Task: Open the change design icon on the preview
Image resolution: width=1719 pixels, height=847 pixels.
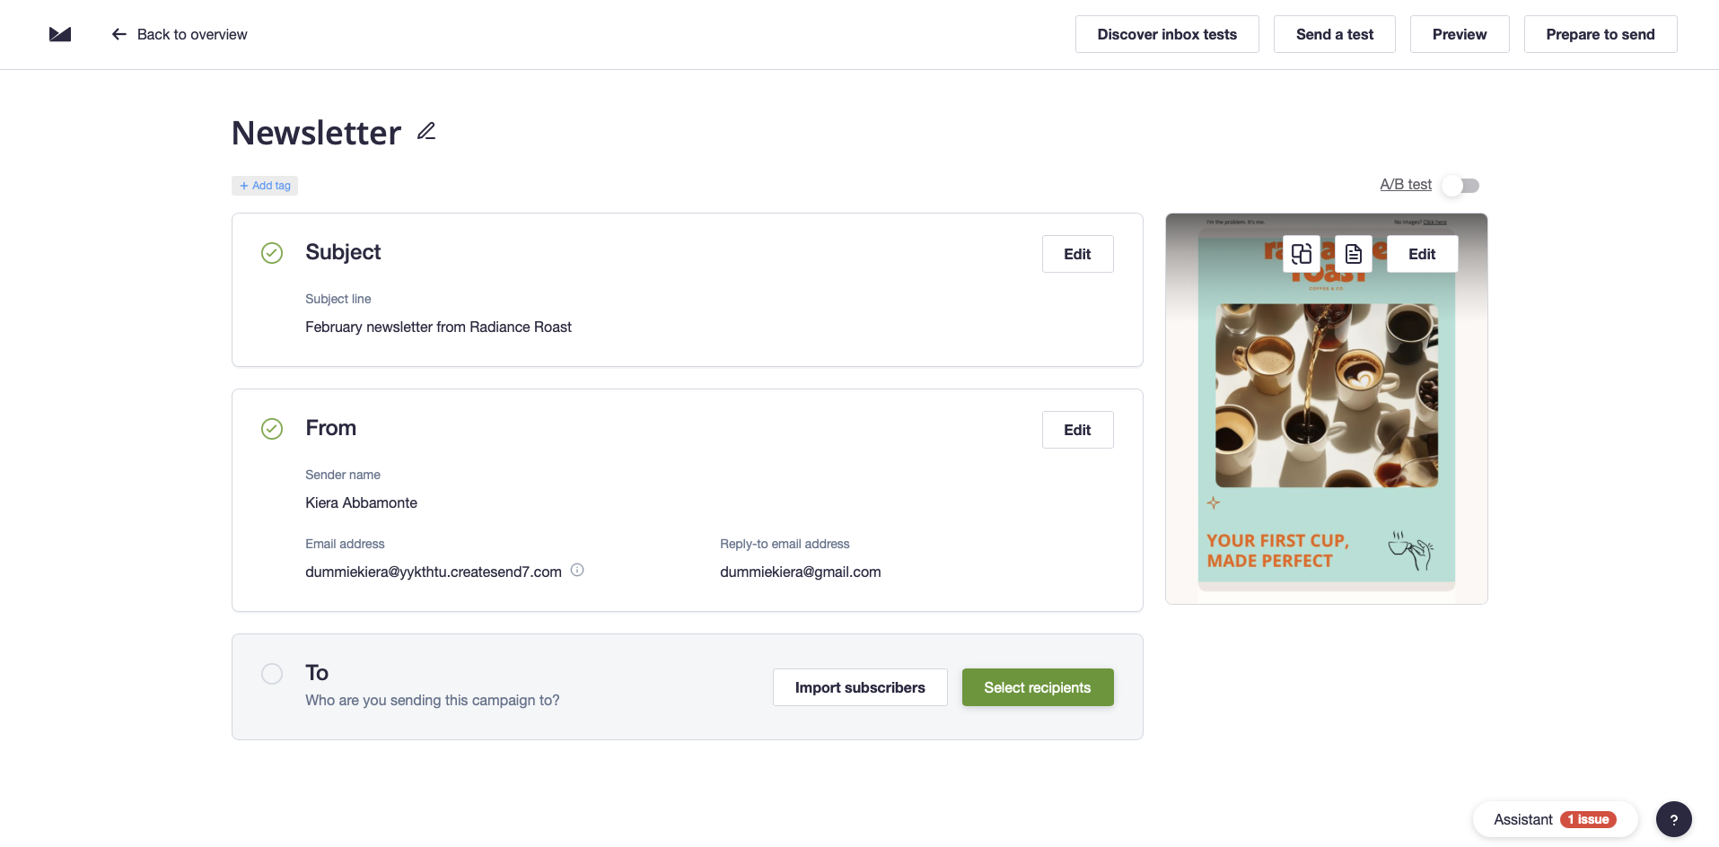Action: [1302, 254]
